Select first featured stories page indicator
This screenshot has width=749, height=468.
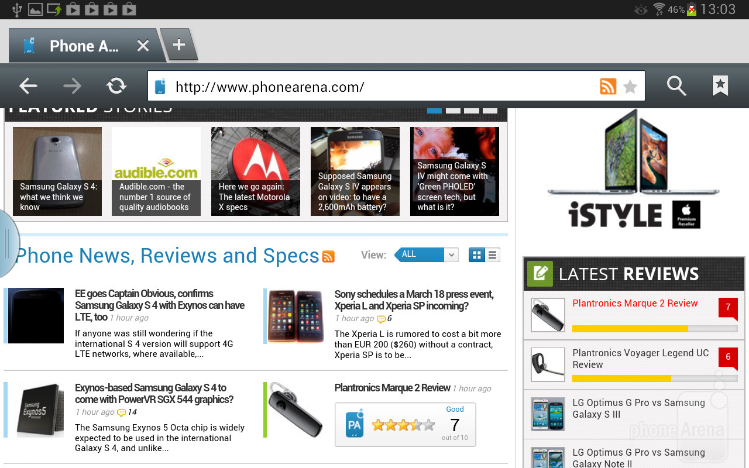(434, 110)
